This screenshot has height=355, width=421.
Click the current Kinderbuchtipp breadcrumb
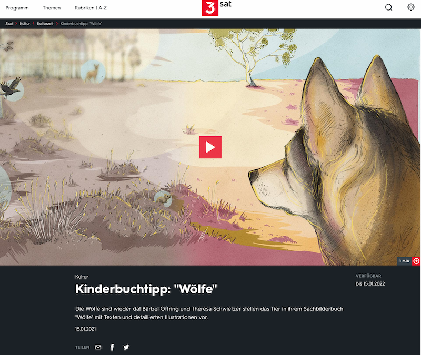point(81,24)
